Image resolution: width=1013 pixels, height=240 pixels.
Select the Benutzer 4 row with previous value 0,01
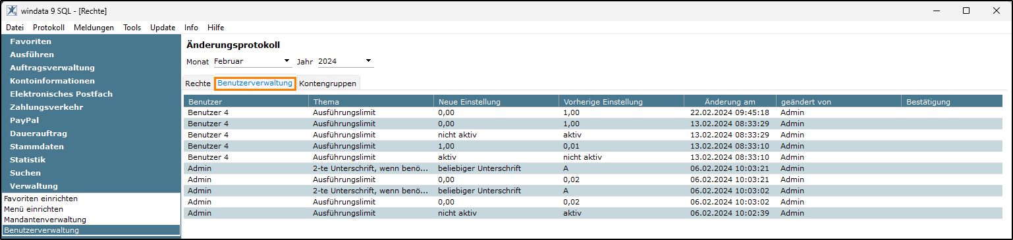[x=593, y=146]
